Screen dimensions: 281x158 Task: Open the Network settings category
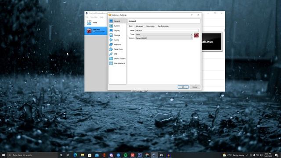(117, 44)
